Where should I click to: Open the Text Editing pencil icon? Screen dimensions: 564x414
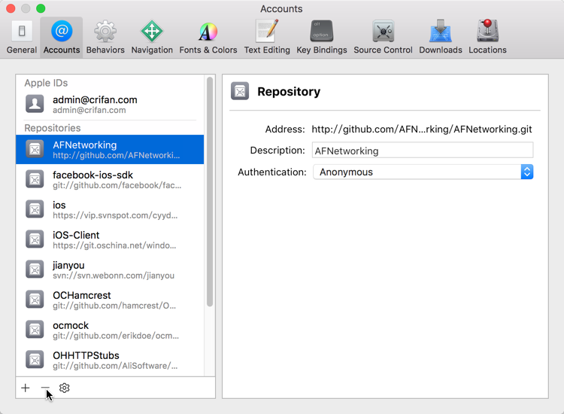(267, 31)
